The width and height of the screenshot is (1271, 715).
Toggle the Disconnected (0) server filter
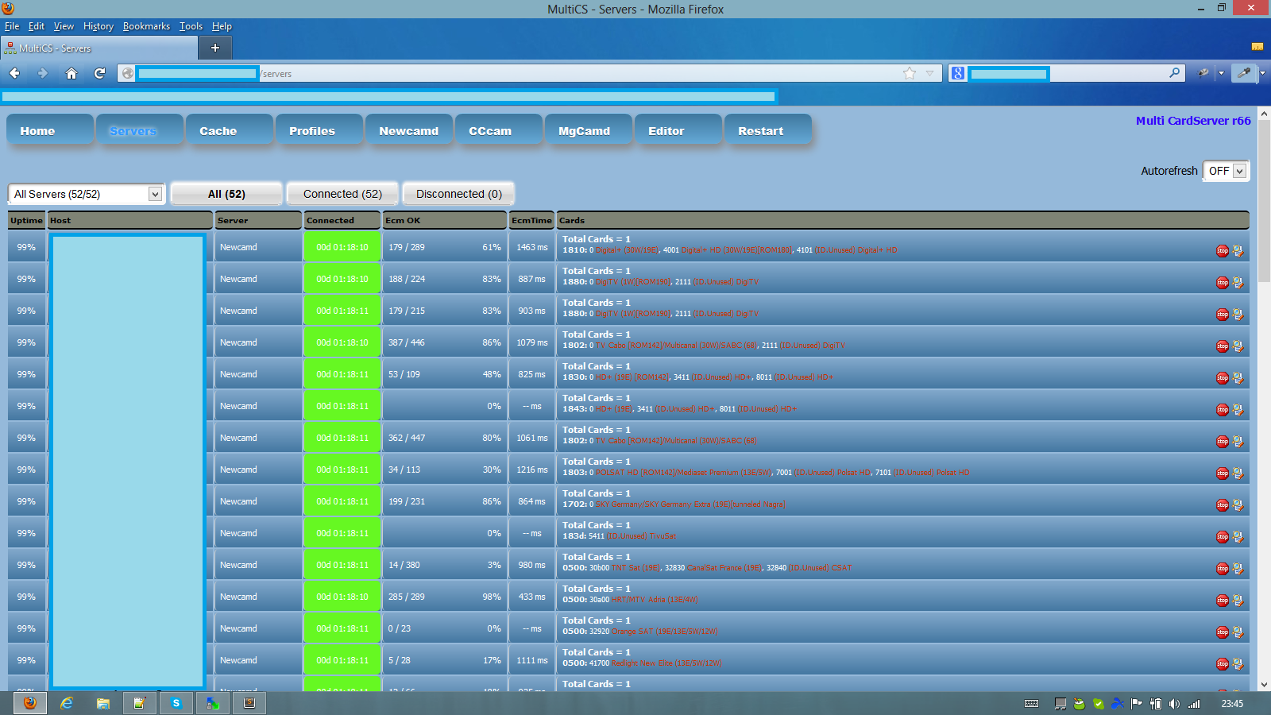(458, 193)
